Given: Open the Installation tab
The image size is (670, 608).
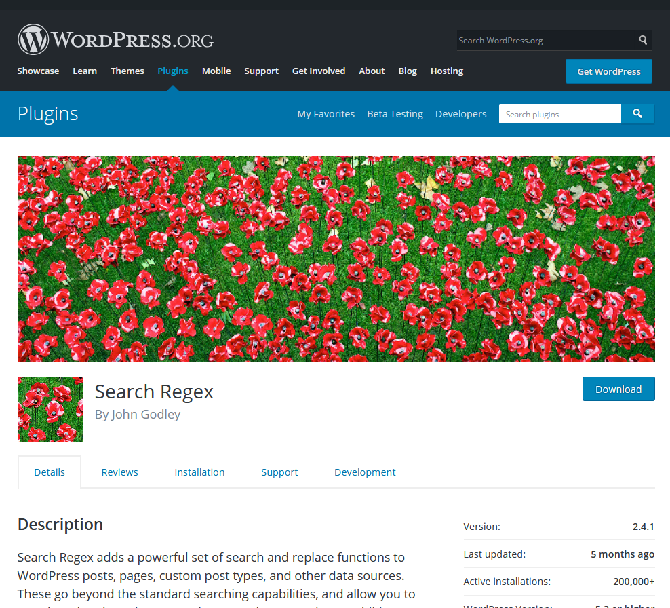Looking at the screenshot, I should tap(199, 472).
